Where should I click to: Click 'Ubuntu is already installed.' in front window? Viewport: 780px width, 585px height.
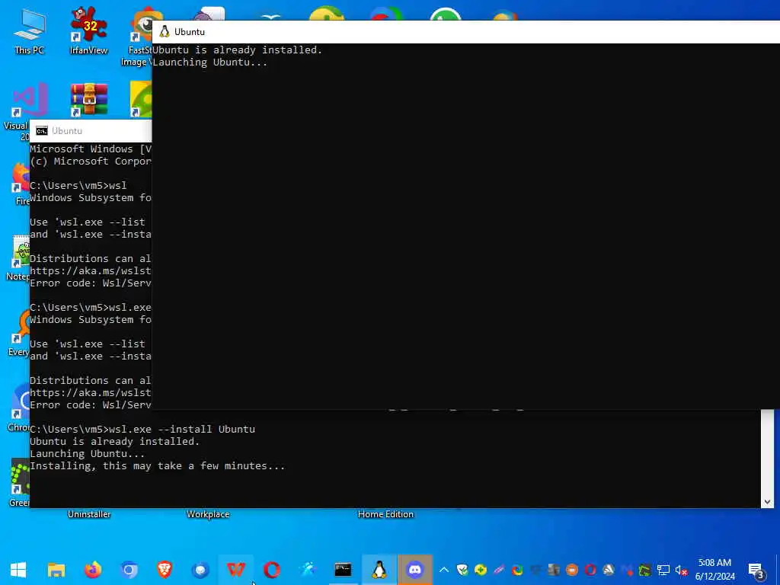pos(238,50)
